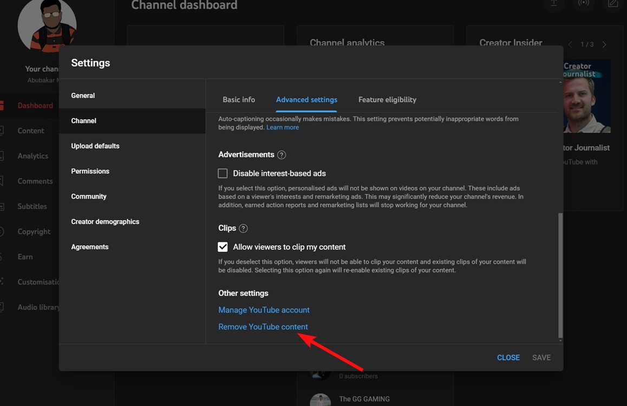This screenshot has height=406, width=627.
Task: Open Analytics from the sidebar
Action: tap(33, 155)
